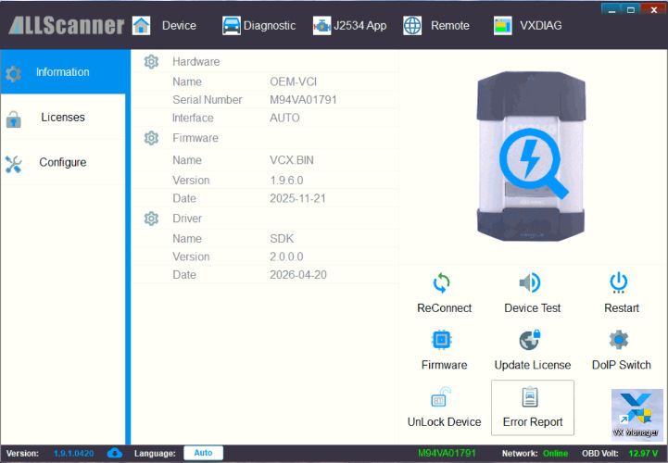Switch to the Configure tab

63,162
